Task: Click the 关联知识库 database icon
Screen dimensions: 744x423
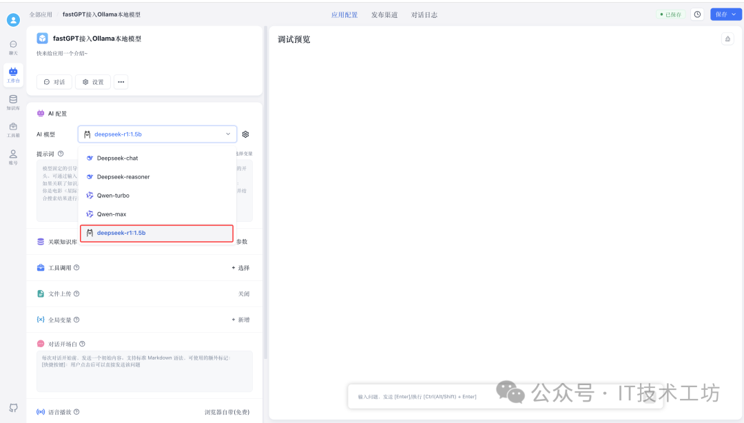Action: pos(41,242)
